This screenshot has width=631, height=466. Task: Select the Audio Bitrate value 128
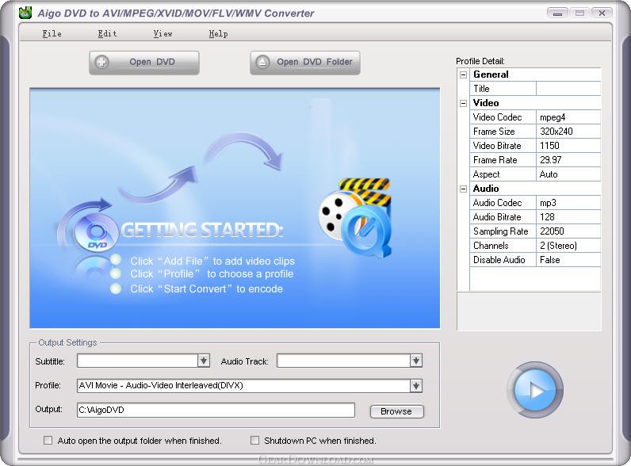pos(568,217)
